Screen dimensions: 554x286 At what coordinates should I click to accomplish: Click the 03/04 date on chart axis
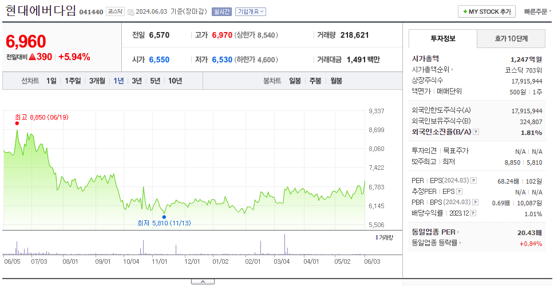click(x=282, y=261)
